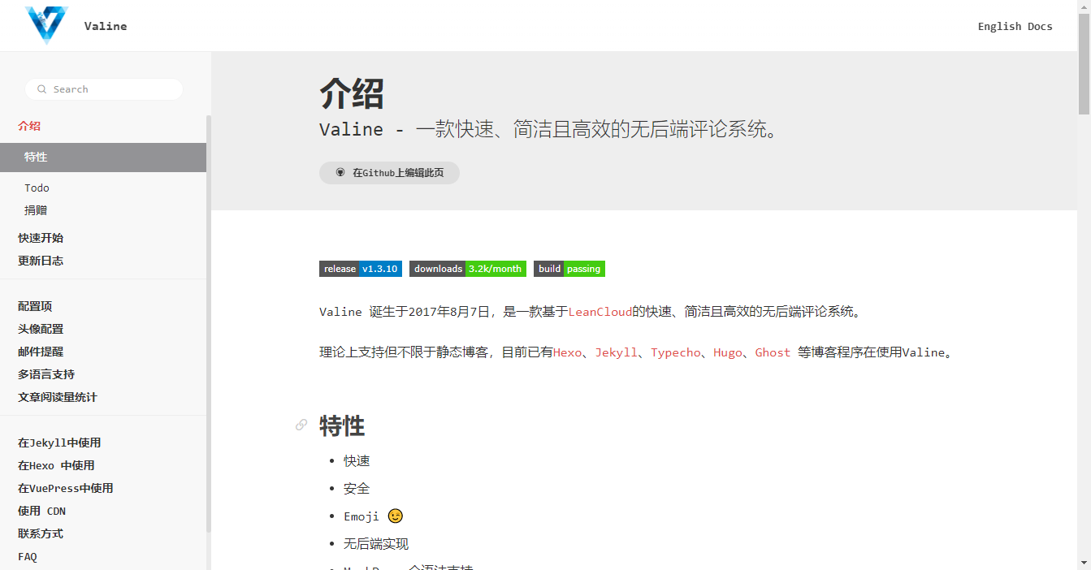The height and width of the screenshot is (570, 1091).
Task: Select 特性 sidebar sub-item
Action: pyautogui.click(x=103, y=158)
